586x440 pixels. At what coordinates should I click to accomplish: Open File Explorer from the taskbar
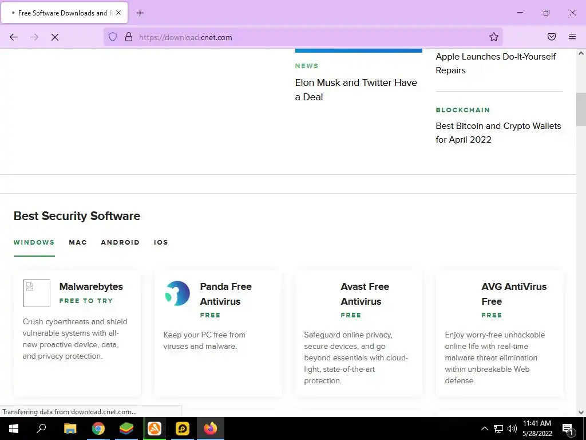(x=70, y=429)
